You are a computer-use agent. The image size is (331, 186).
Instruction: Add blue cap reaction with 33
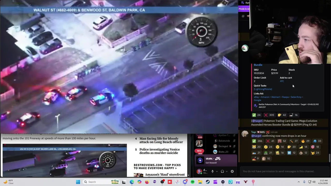(x=317, y=141)
